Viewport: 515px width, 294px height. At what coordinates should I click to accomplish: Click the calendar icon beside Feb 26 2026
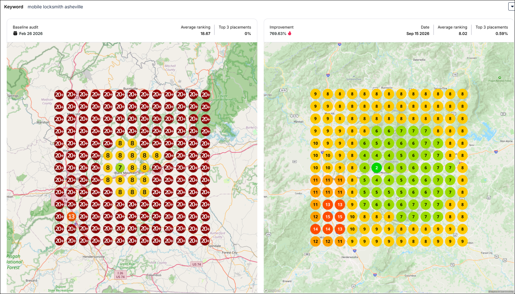pos(15,33)
